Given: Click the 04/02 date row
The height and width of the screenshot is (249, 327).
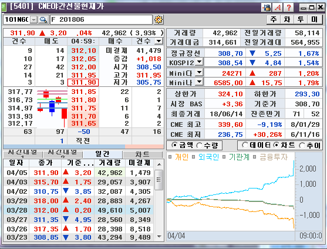Looking at the screenshot, I should (x=79, y=191).
